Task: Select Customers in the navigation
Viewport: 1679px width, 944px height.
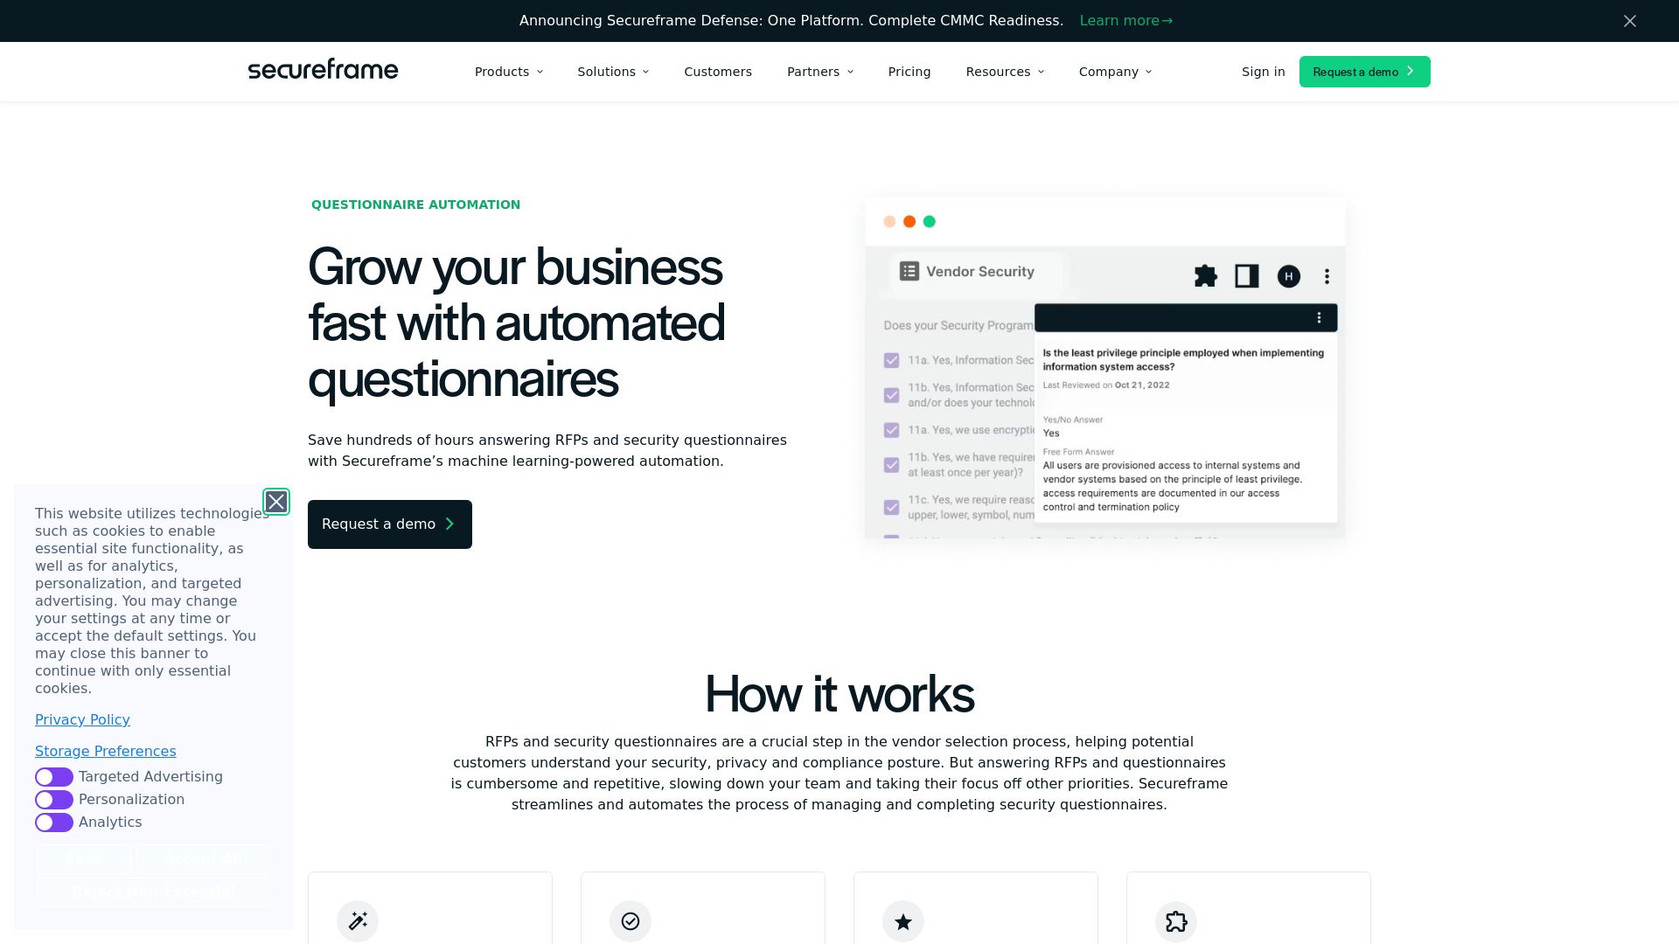Action: (717, 72)
